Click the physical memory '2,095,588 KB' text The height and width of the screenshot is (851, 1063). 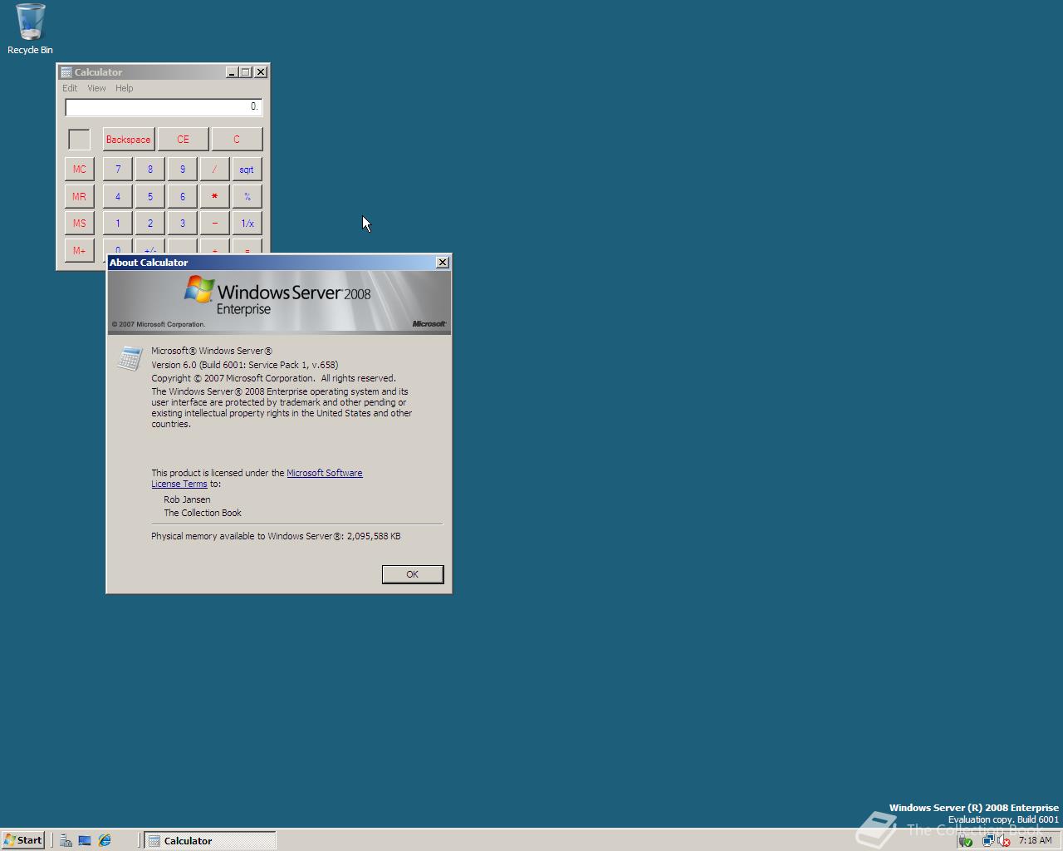pyautogui.click(x=374, y=536)
